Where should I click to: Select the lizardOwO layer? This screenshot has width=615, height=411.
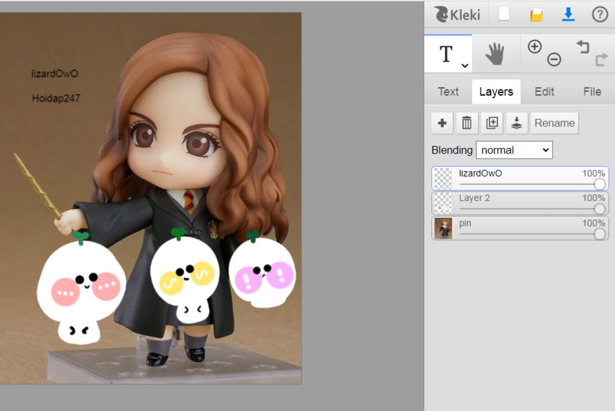[520, 178]
